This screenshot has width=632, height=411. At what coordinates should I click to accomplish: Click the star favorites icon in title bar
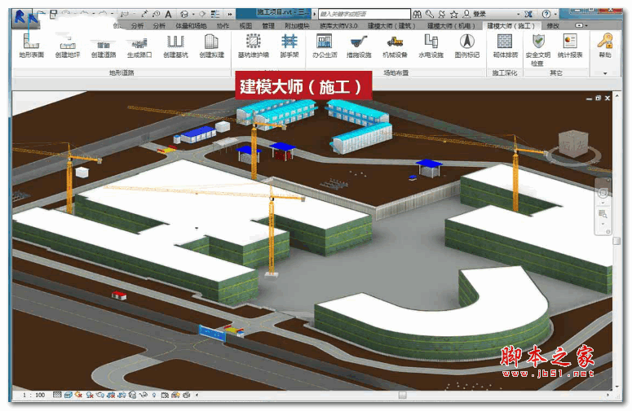(454, 14)
